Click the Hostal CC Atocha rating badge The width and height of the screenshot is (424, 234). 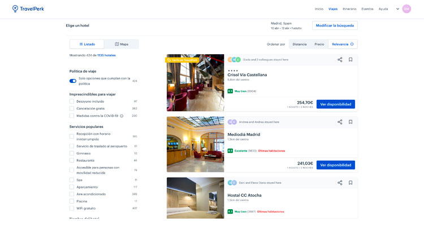(x=230, y=211)
